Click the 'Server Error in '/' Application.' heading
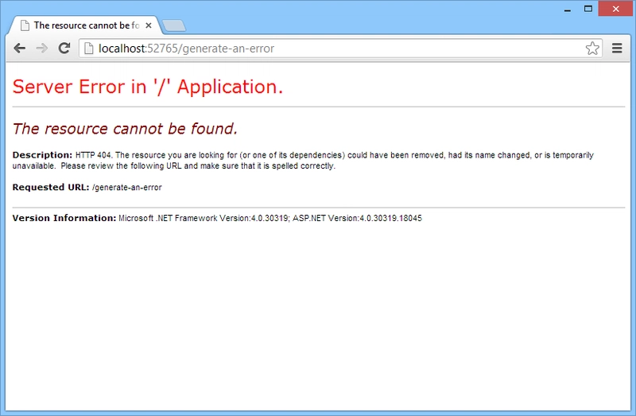This screenshot has width=636, height=416. pyautogui.click(x=148, y=87)
